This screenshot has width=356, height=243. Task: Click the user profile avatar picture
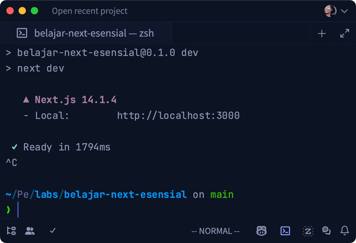coord(330,10)
